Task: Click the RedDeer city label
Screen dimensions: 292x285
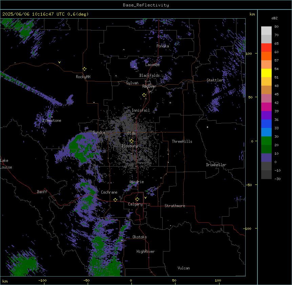Action: [x=149, y=86]
